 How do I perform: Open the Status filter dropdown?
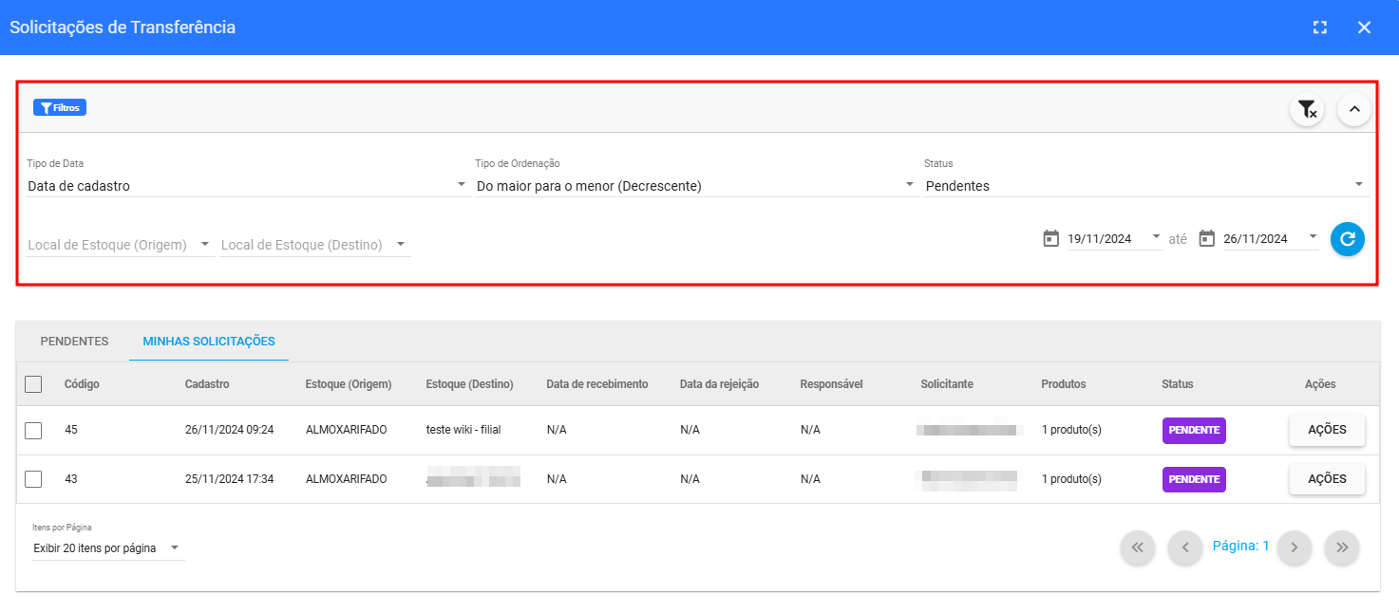1144,186
